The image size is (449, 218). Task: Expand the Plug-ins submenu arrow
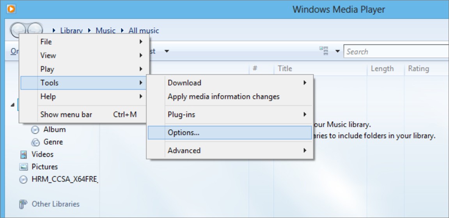pyautogui.click(x=305, y=114)
